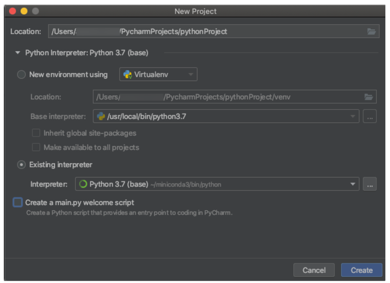The width and height of the screenshot is (390, 283).
Task: Enable Create a main.py welcome script
Action: (x=18, y=203)
